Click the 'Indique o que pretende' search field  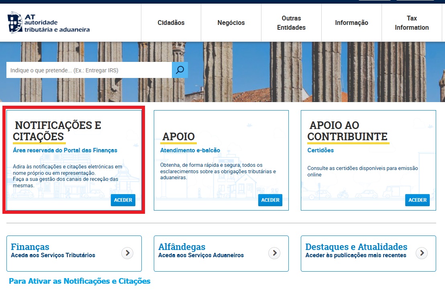[x=89, y=70]
